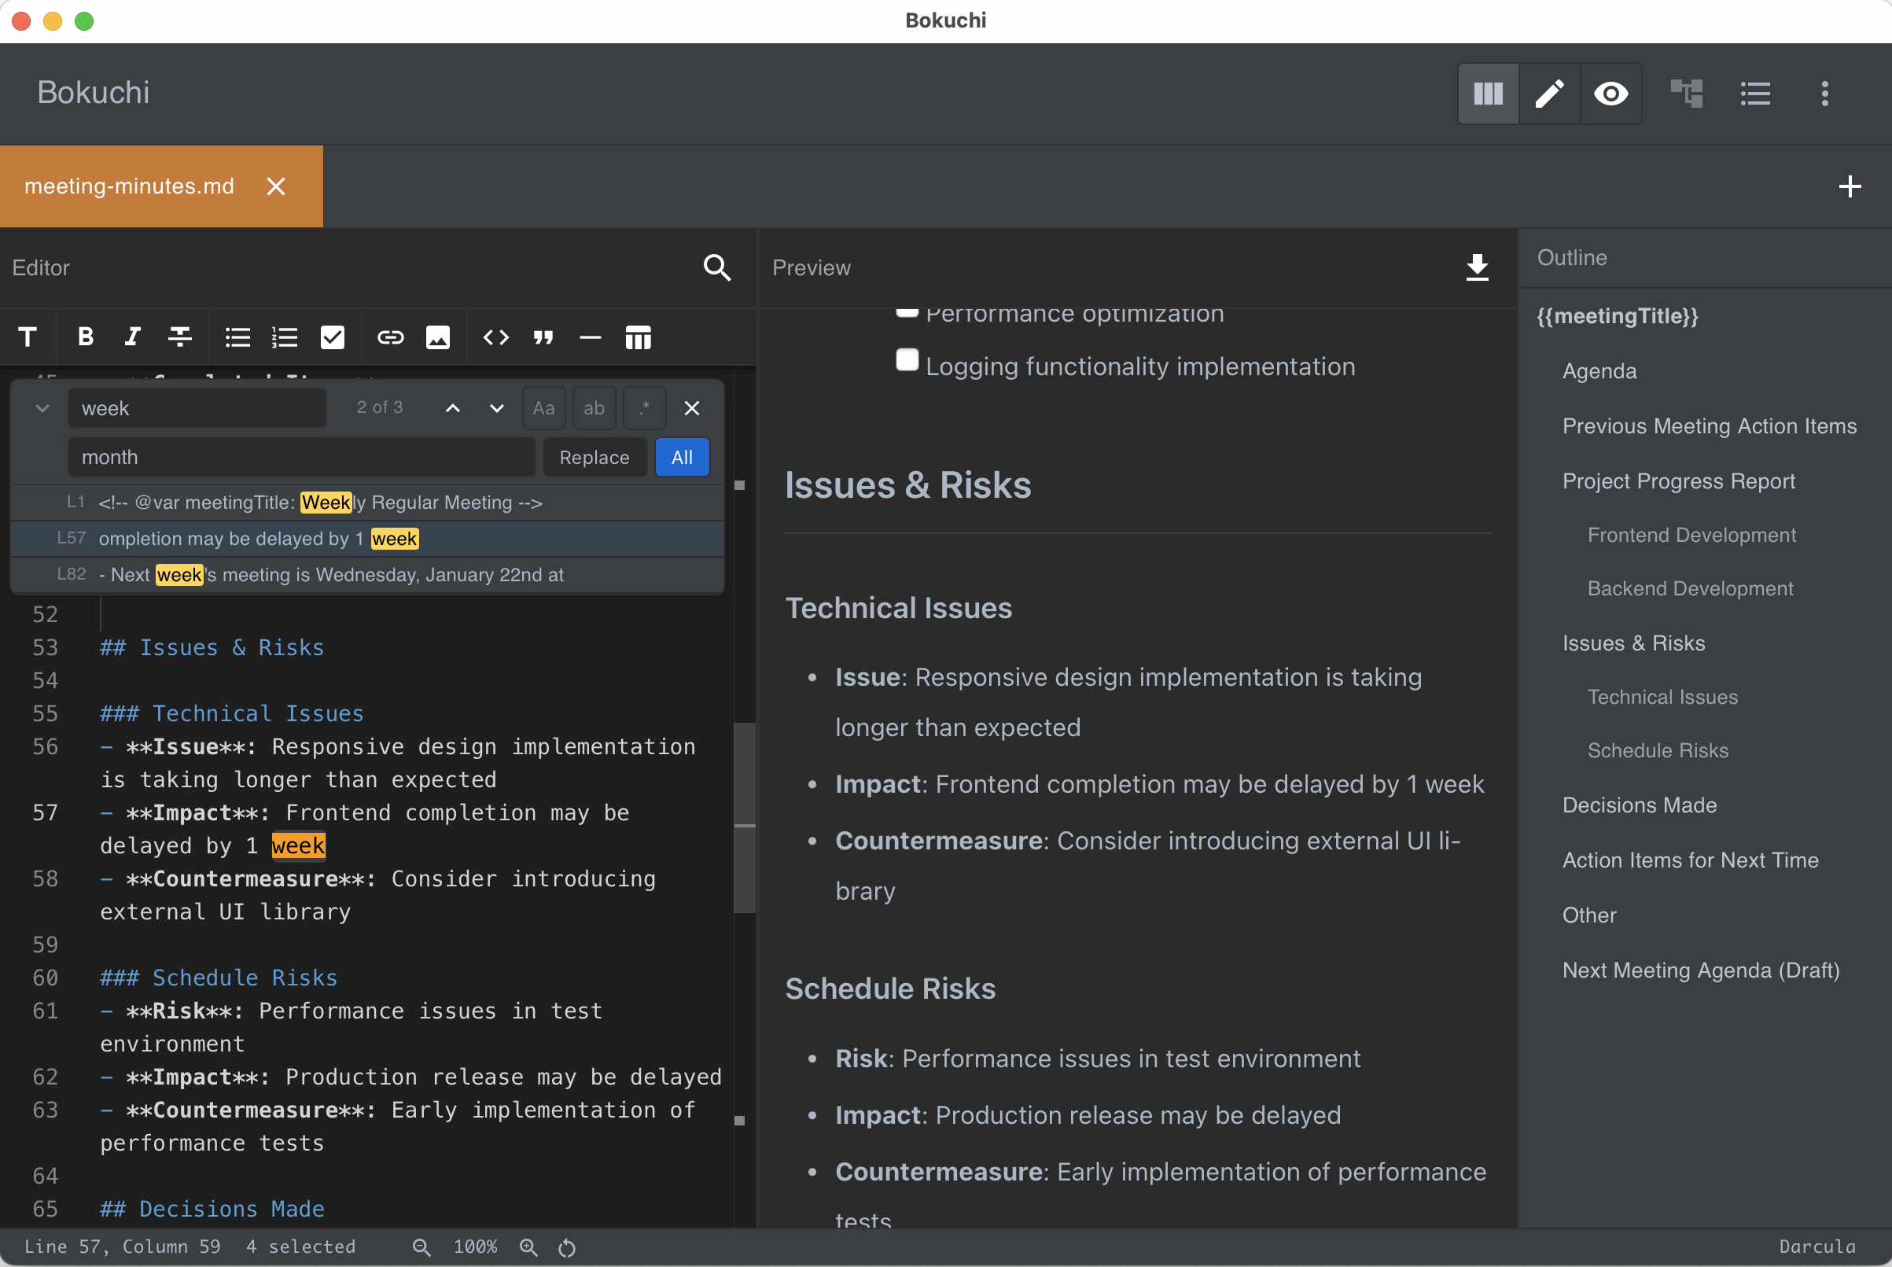
Task: Click the insert link icon
Action: (x=390, y=337)
